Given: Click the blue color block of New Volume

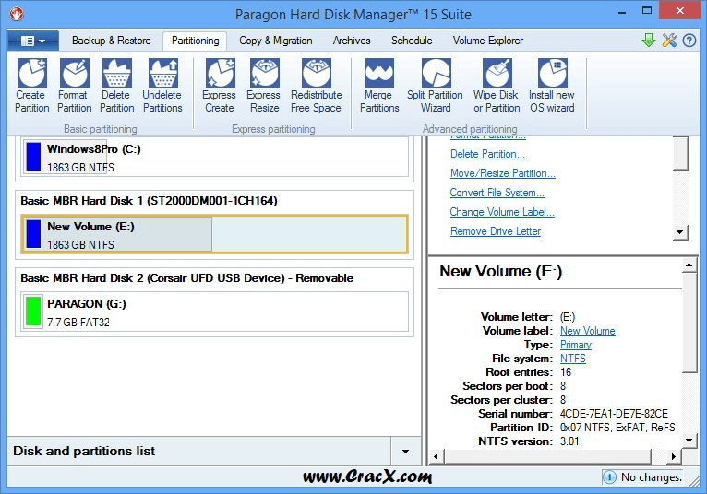Looking at the screenshot, I should [x=33, y=234].
